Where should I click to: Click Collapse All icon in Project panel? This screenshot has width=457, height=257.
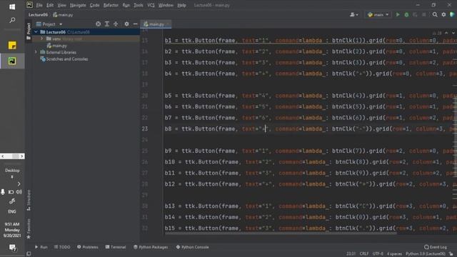tap(116, 24)
